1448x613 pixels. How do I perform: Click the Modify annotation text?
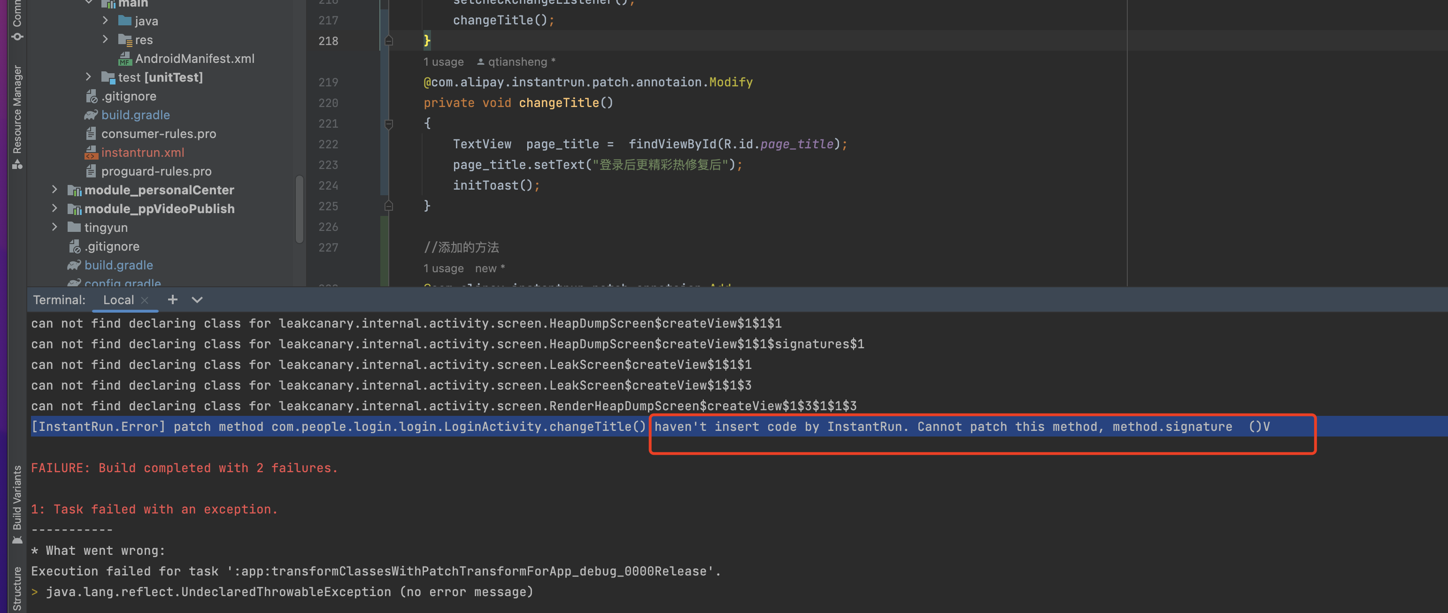[731, 82]
